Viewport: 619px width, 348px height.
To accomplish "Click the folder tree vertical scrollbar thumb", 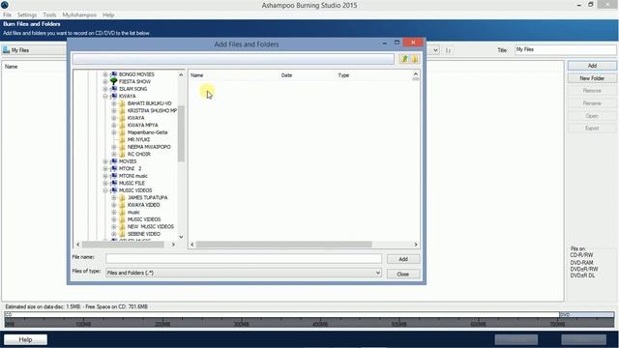I will tap(181, 133).
